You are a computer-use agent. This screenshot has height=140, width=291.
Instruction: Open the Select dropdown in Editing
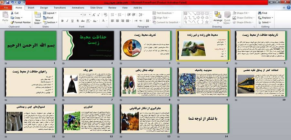click(264, 22)
